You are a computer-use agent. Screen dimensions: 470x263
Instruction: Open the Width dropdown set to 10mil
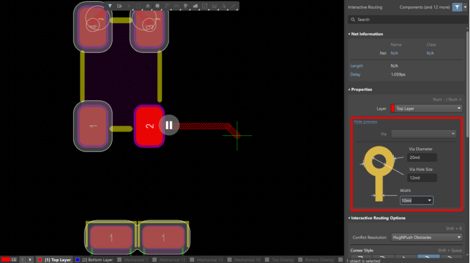click(x=416, y=200)
